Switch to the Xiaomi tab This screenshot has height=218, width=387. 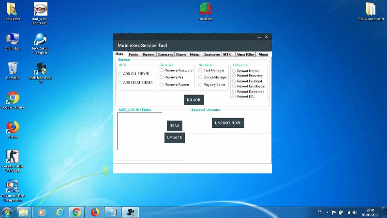click(181, 54)
